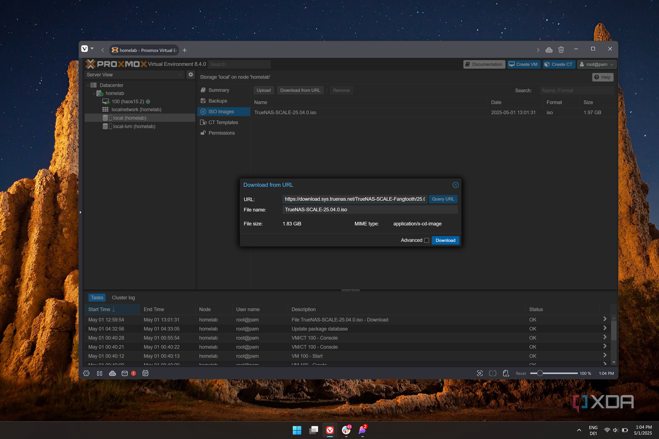Image resolution: width=659 pixels, height=439 pixels.
Task: Click the homelab browser tab
Action: 144,50
